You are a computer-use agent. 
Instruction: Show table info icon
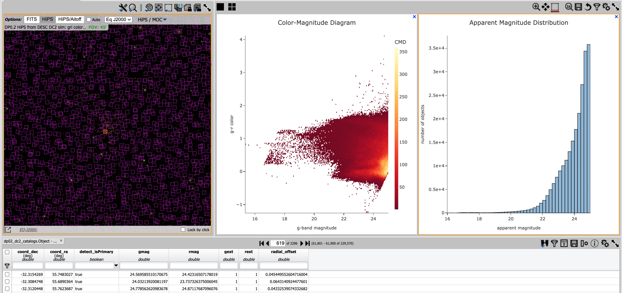pos(594,243)
